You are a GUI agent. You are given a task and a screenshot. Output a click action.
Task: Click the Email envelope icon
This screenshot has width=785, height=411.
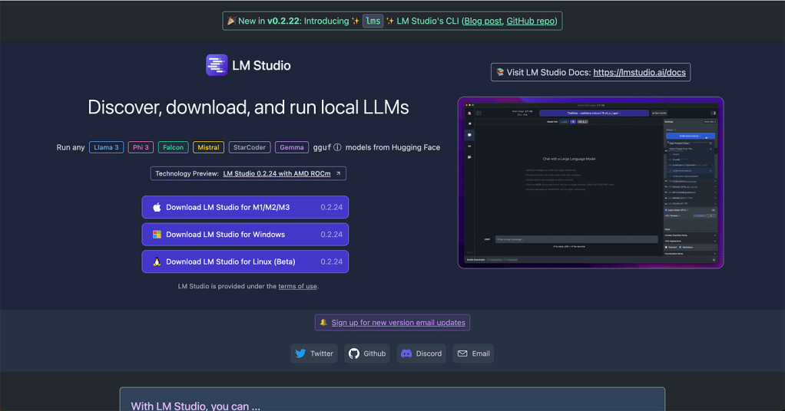coord(462,353)
